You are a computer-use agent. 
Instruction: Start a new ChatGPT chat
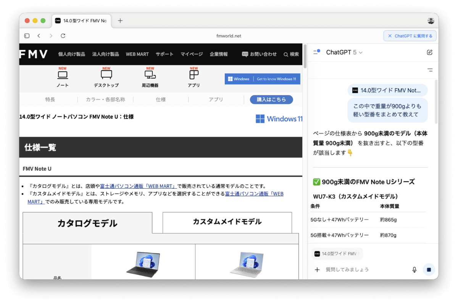coord(430,52)
